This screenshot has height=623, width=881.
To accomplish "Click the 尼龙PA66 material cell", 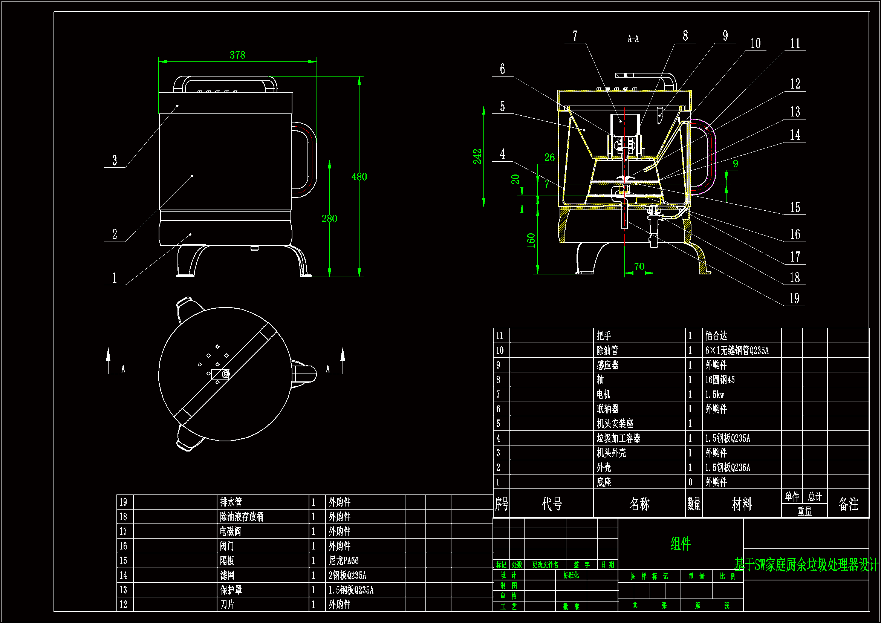I will [x=343, y=561].
